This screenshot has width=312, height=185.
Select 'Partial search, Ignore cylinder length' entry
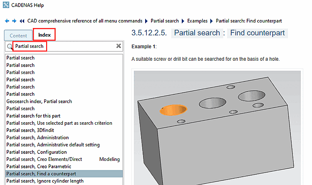[x=45, y=181]
